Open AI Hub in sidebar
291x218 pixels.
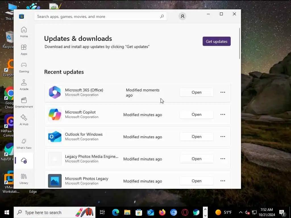tap(24, 120)
